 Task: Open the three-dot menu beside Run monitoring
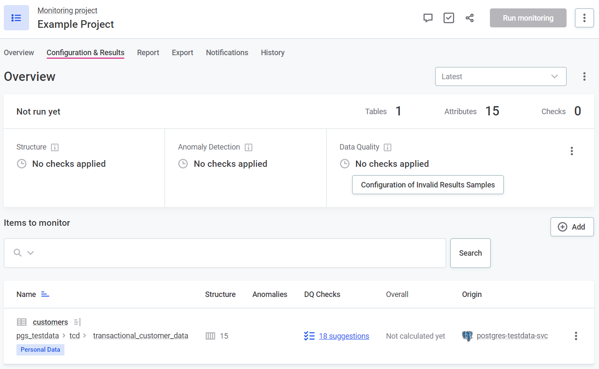click(x=584, y=18)
